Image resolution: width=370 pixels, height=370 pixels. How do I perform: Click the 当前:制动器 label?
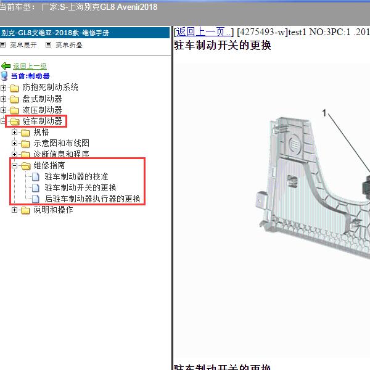click(30, 76)
